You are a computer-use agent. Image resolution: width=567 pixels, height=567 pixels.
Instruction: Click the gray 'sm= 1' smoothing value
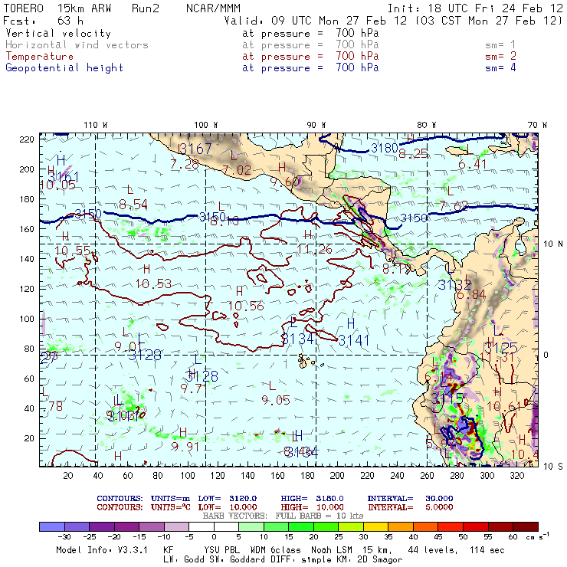[x=500, y=45]
